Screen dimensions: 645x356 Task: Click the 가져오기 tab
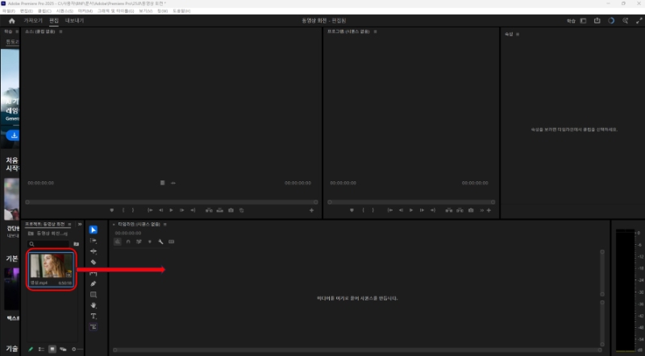pos(33,20)
